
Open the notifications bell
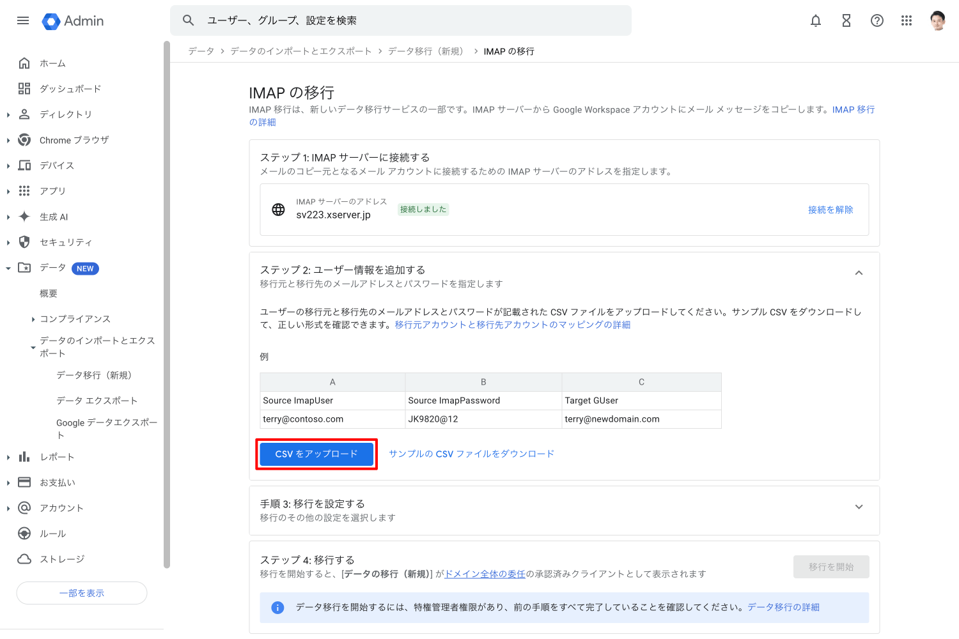pos(816,20)
